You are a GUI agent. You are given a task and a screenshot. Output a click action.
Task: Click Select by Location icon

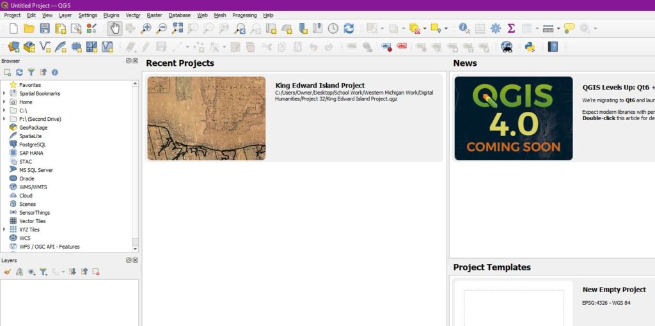click(x=436, y=28)
